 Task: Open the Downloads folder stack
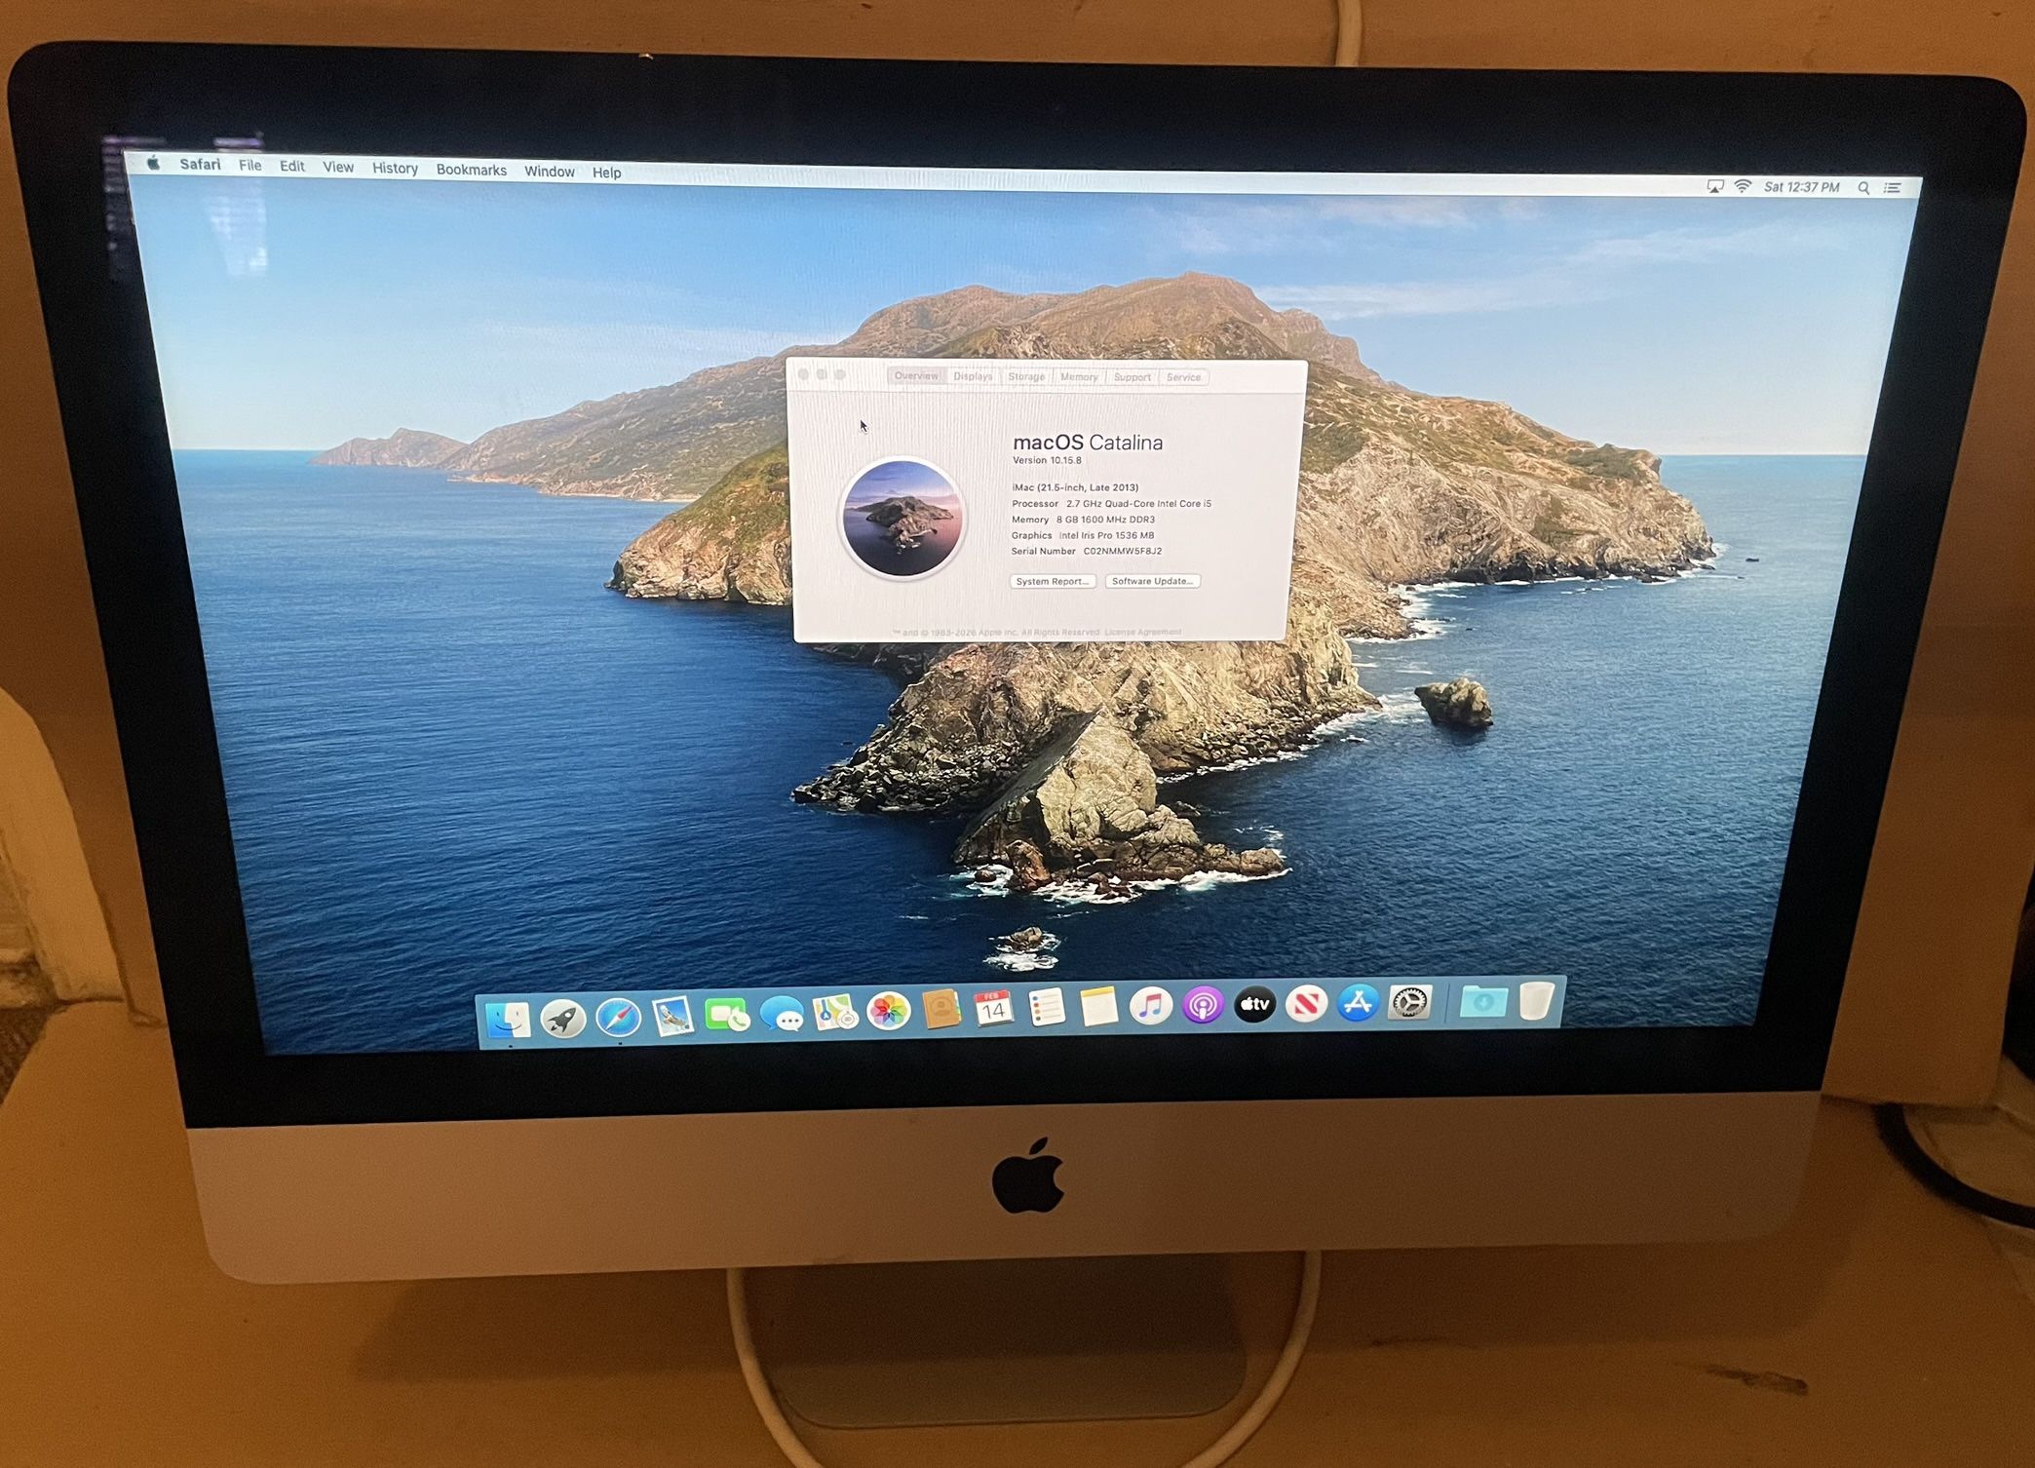pyautogui.click(x=1483, y=1001)
